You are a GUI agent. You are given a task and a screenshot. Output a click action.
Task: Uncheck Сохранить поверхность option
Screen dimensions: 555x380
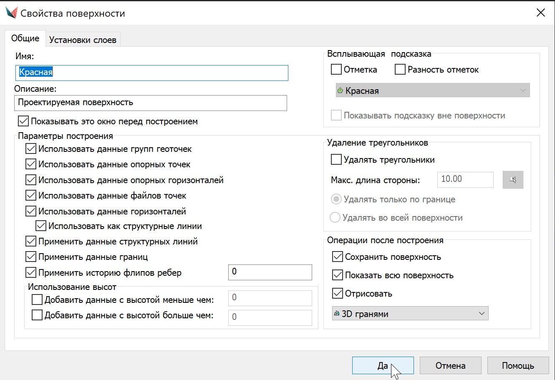pyautogui.click(x=338, y=257)
